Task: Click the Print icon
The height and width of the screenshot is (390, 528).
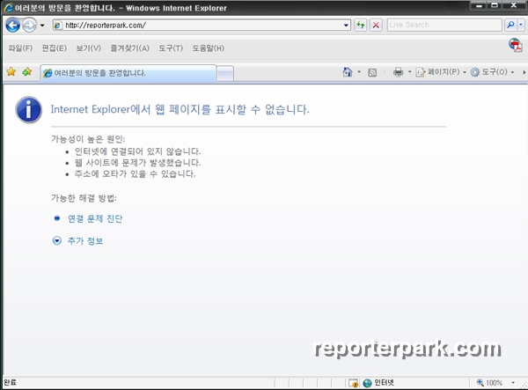Action: point(398,72)
